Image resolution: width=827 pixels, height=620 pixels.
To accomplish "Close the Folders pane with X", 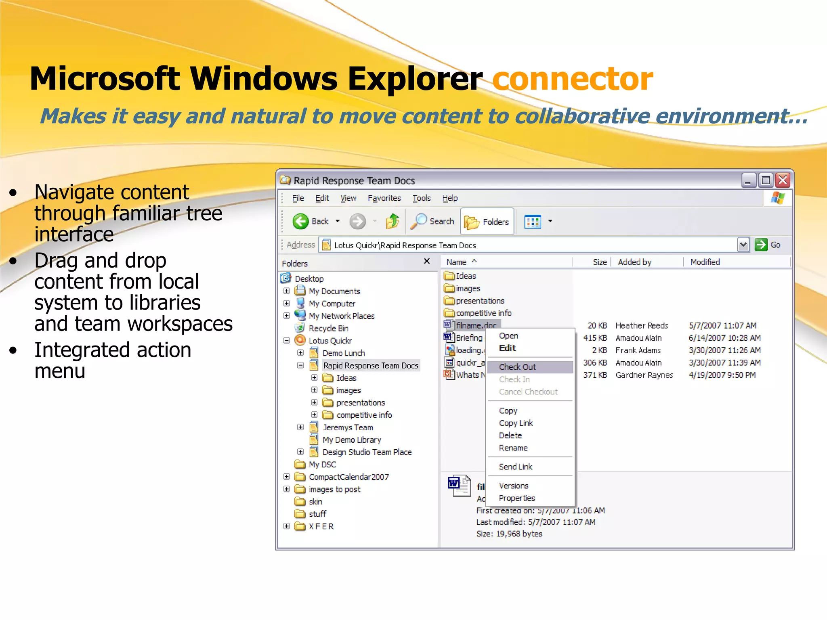I will pos(427,261).
